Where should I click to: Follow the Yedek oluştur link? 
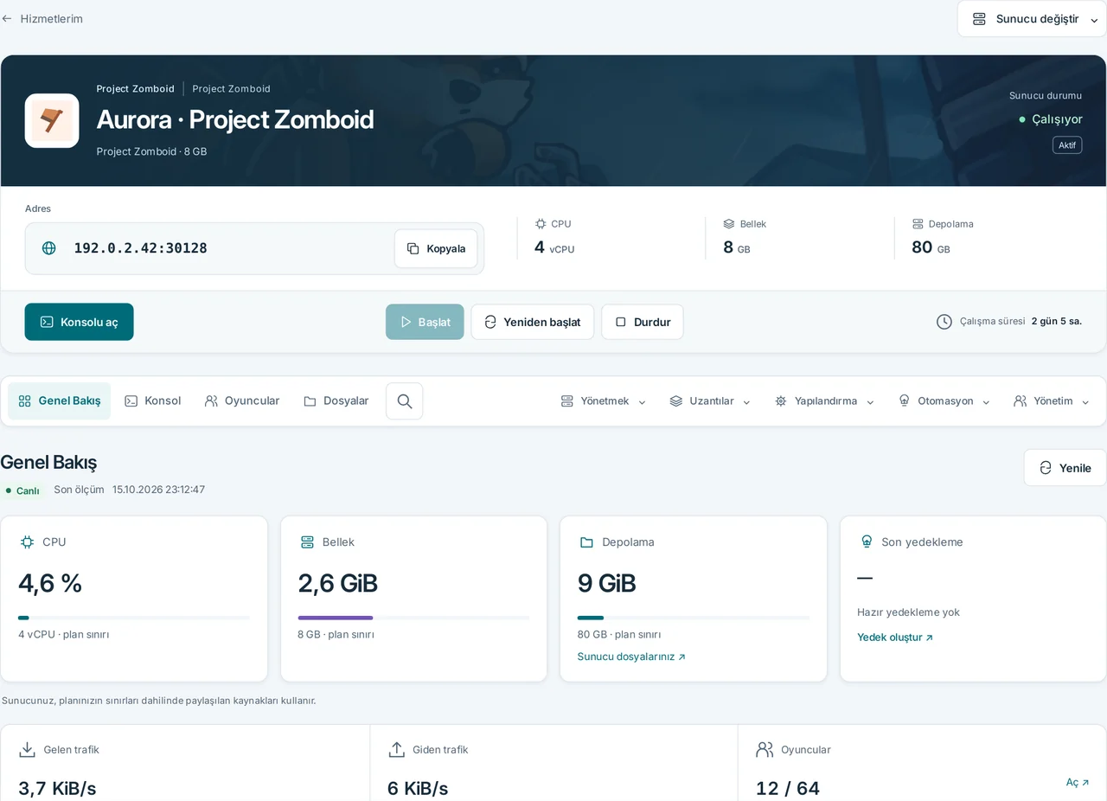pos(895,638)
